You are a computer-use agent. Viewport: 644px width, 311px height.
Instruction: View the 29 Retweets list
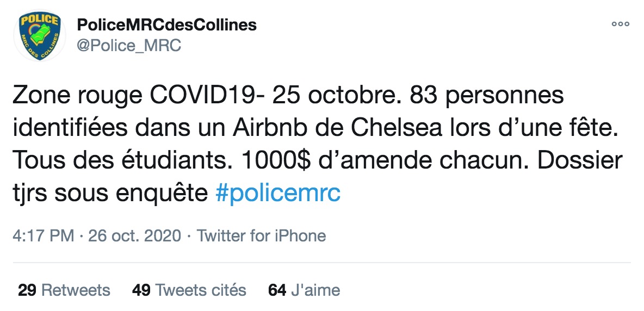click(64, 290)
